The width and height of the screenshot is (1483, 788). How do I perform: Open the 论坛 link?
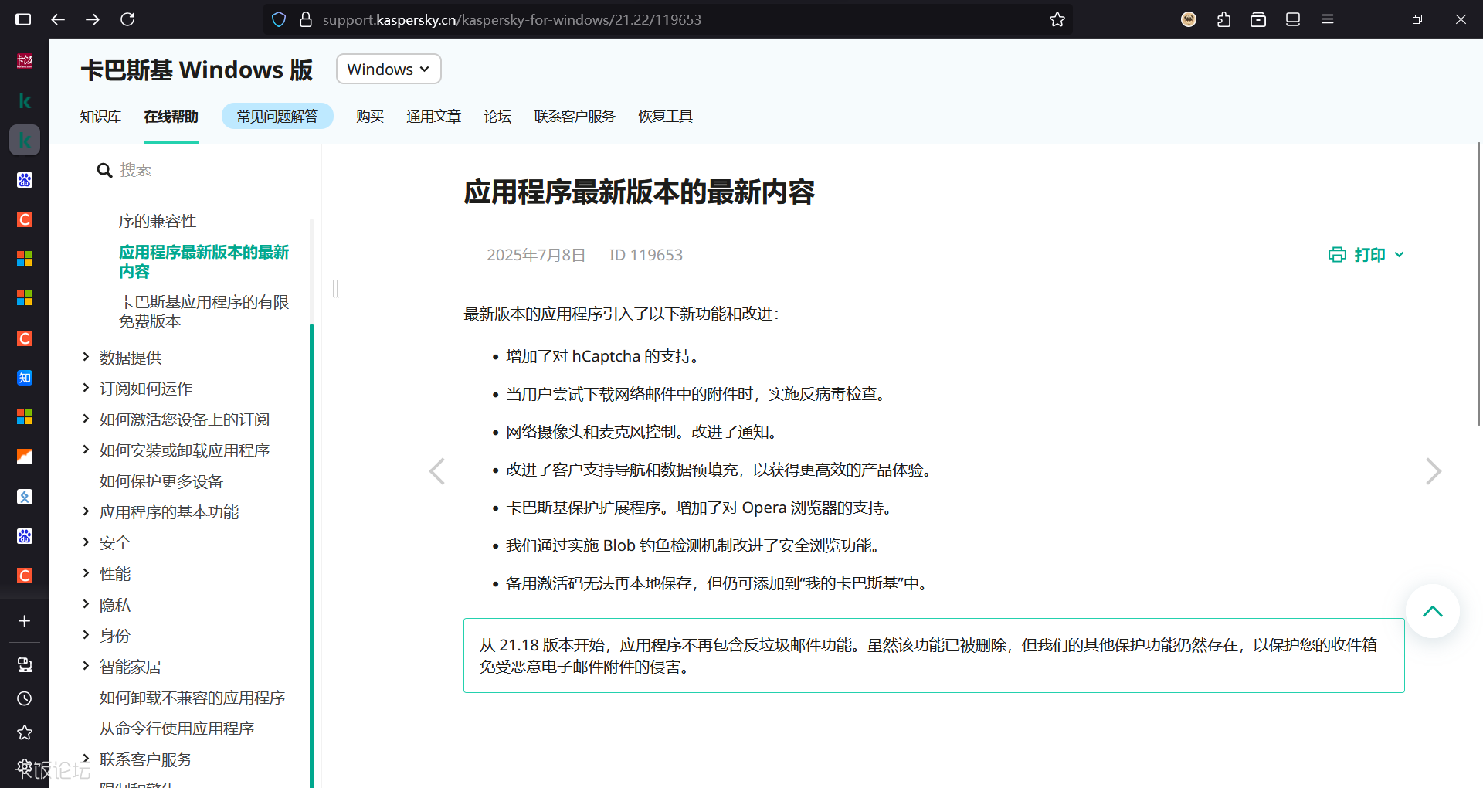pos(497,117)
